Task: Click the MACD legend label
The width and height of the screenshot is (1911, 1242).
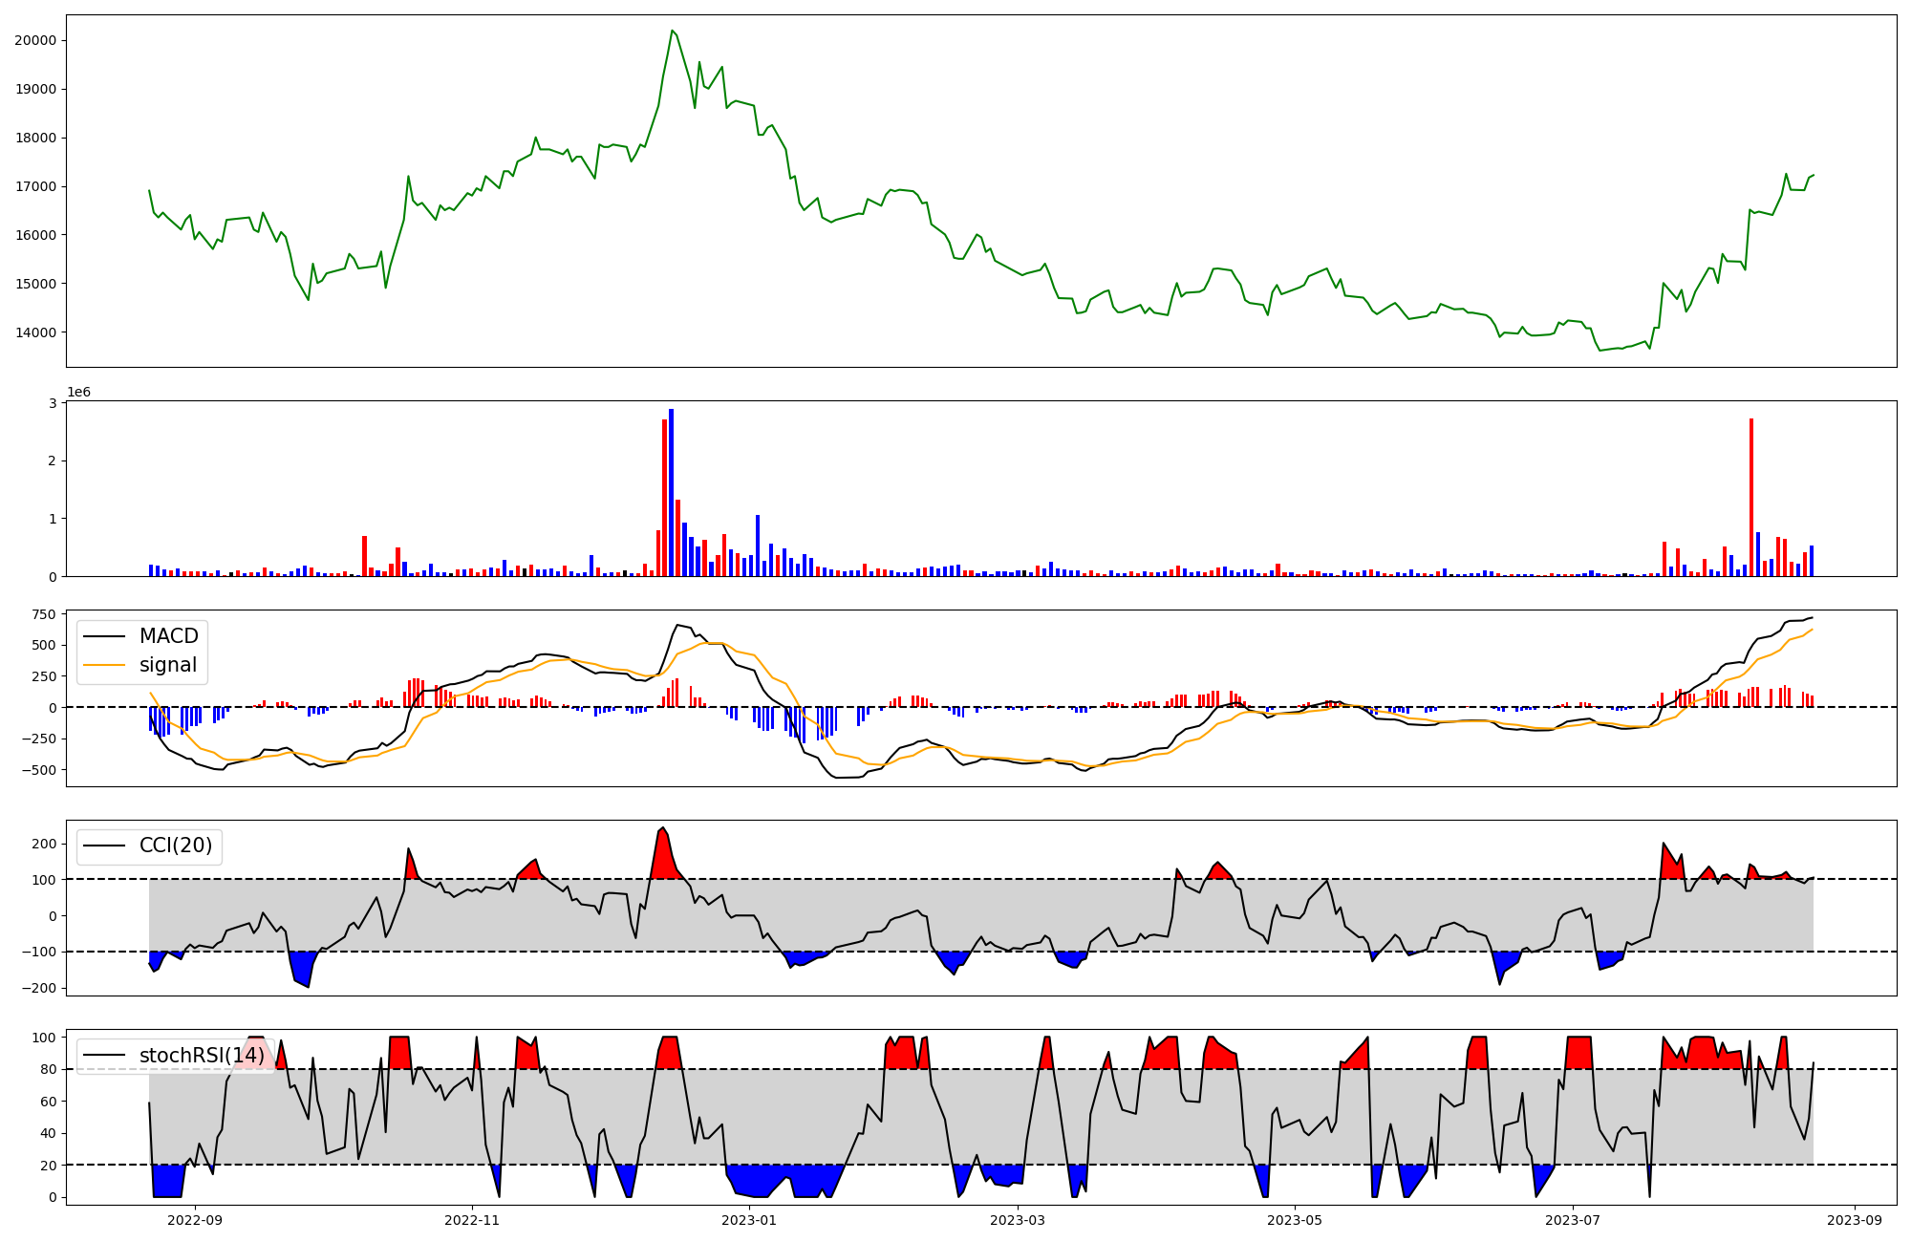Action: tap(168, 636)
